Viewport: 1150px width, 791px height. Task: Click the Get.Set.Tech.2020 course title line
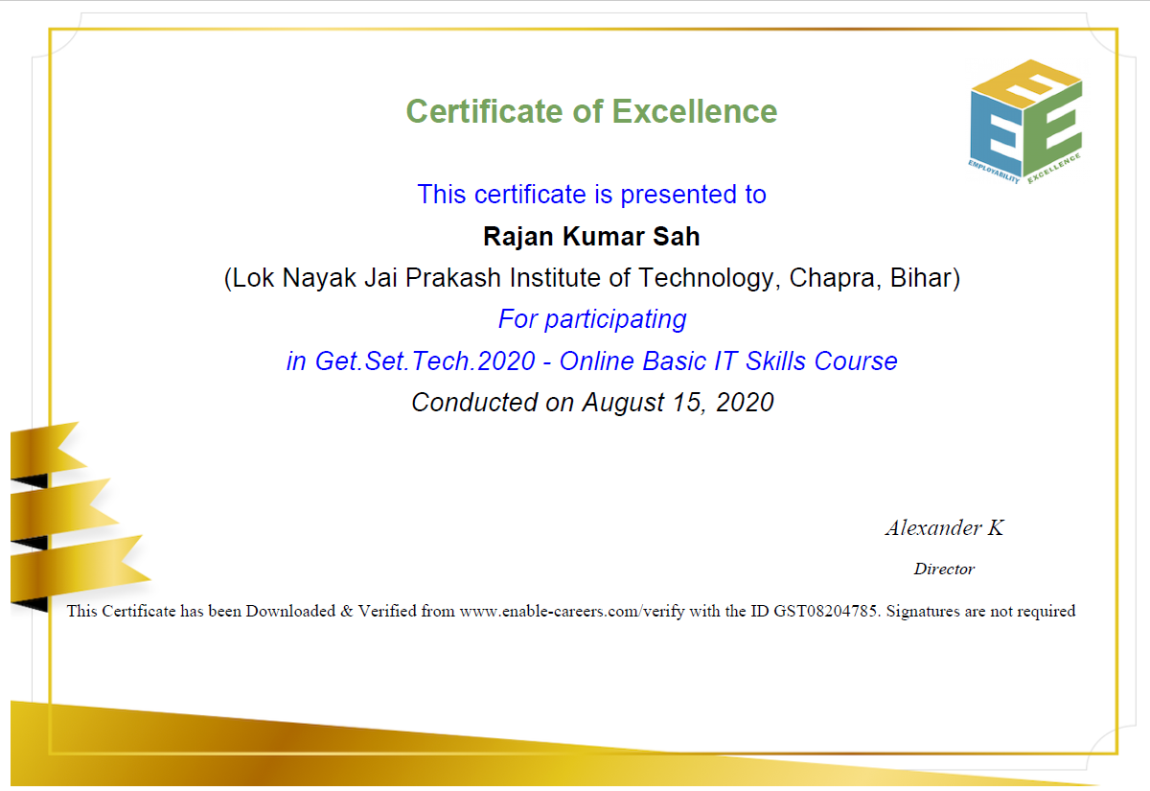click(591, 361)
